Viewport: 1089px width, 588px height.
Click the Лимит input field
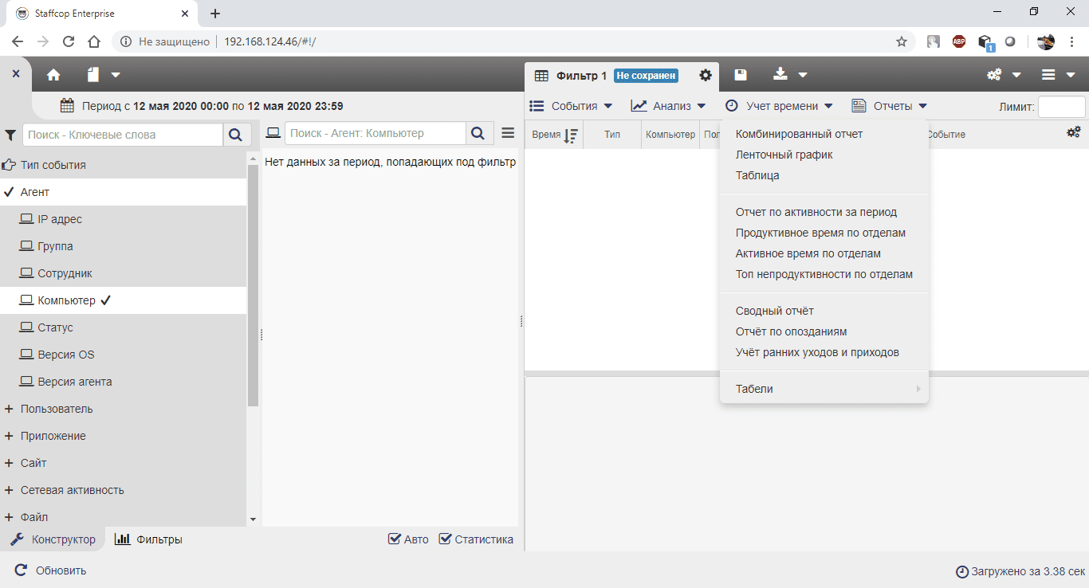pos(1061,107)
